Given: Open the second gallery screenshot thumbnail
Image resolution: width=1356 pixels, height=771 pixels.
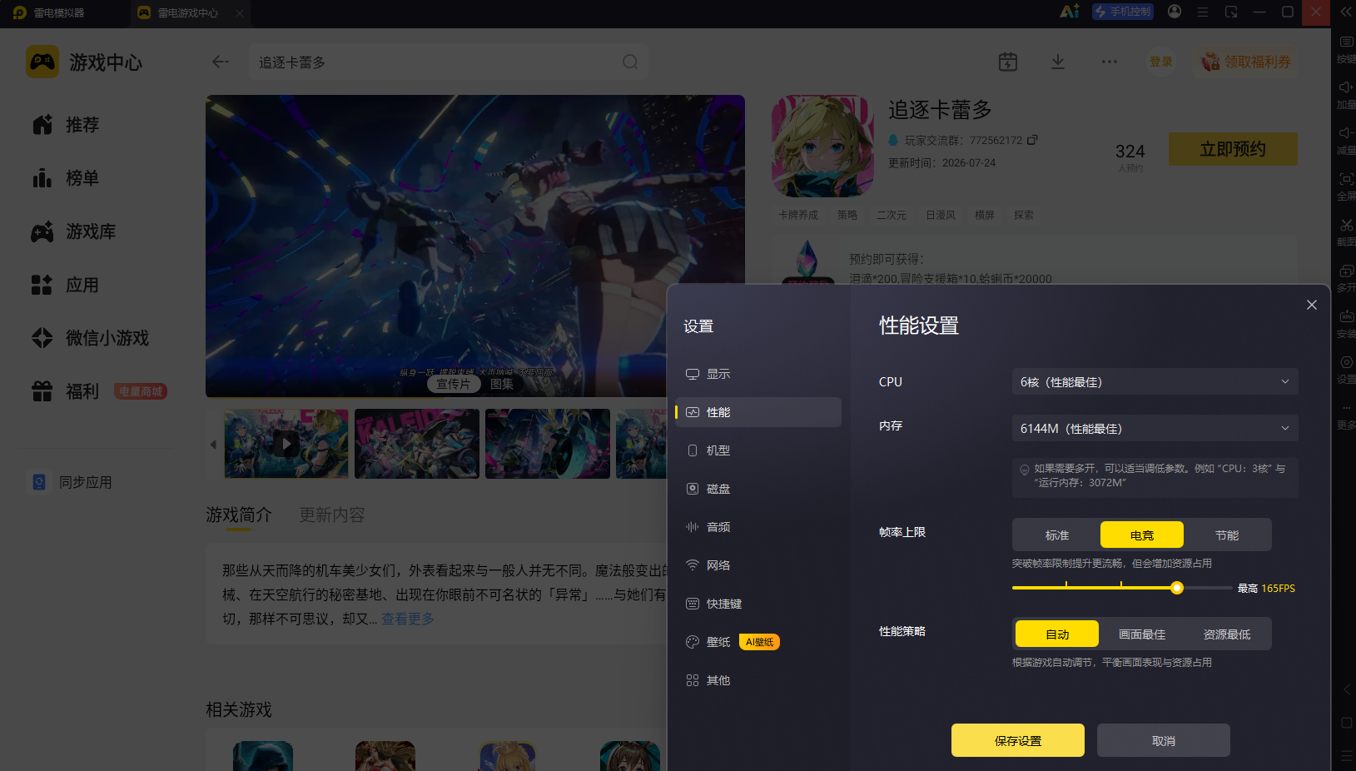Looking at the screenshot, I should click(x=417, y=444).
